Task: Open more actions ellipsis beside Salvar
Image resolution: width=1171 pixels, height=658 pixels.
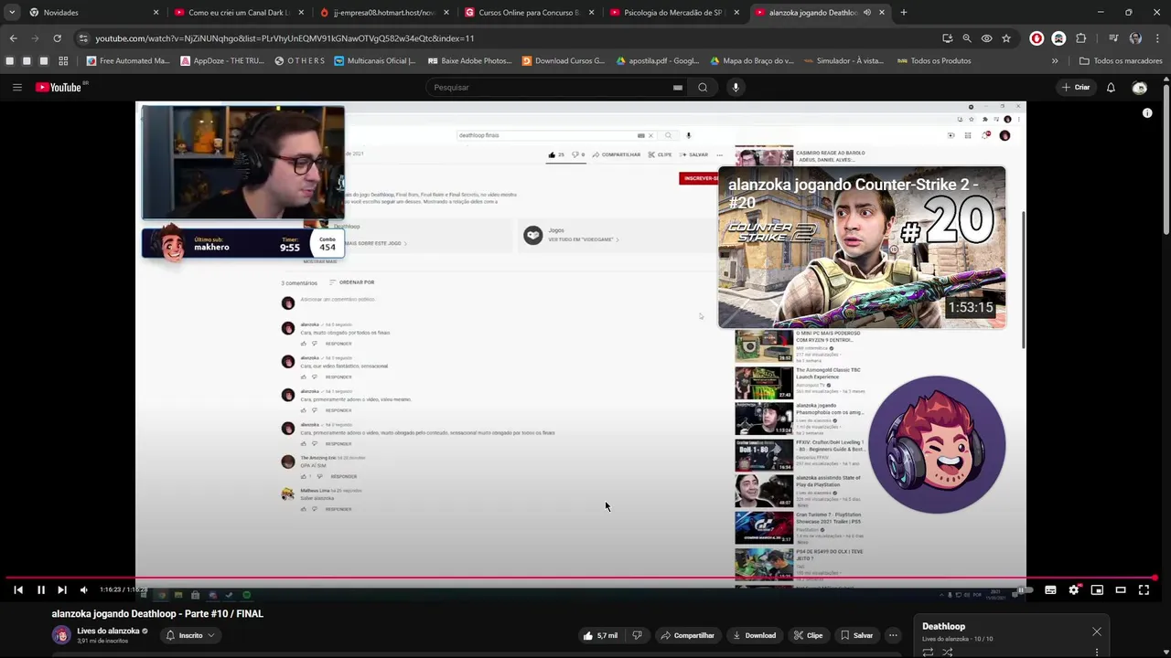Action: 893,635
